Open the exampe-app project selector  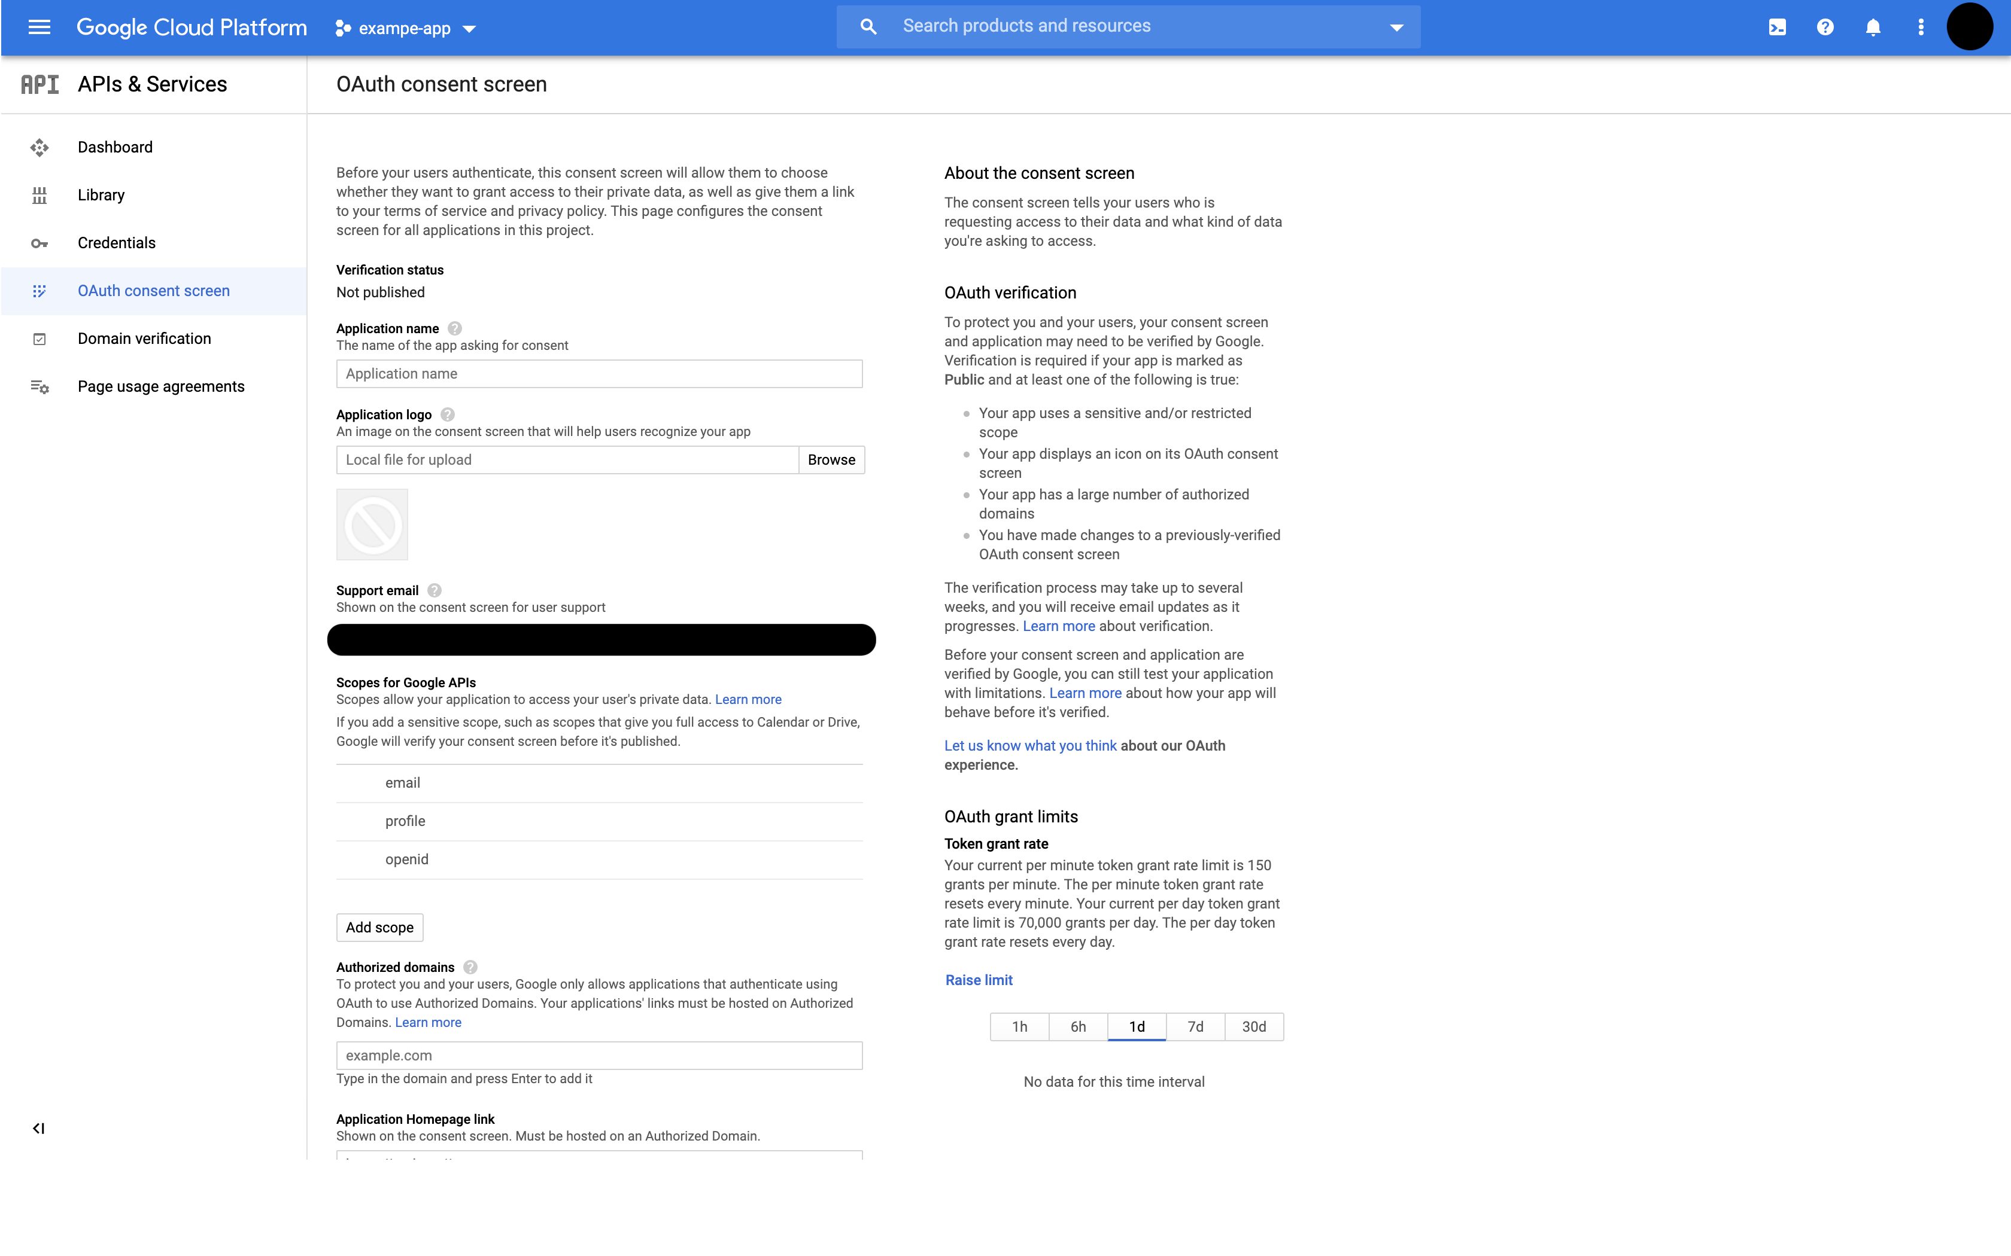tap(406, 28)
